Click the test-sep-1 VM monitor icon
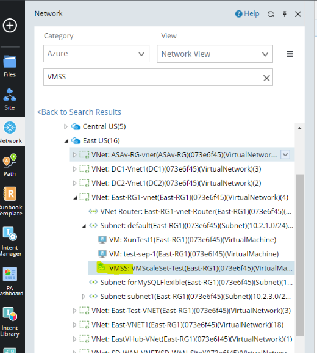Image resolution: width=317 pixels, height=354 pixels. 102,255
